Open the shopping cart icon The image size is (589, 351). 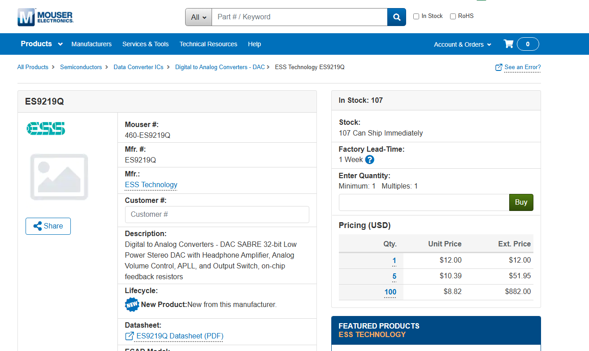click(508, 44)
